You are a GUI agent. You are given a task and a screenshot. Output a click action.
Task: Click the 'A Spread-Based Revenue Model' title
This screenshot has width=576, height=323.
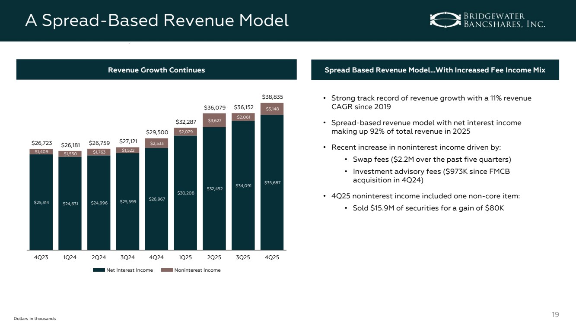pos(156,20)
